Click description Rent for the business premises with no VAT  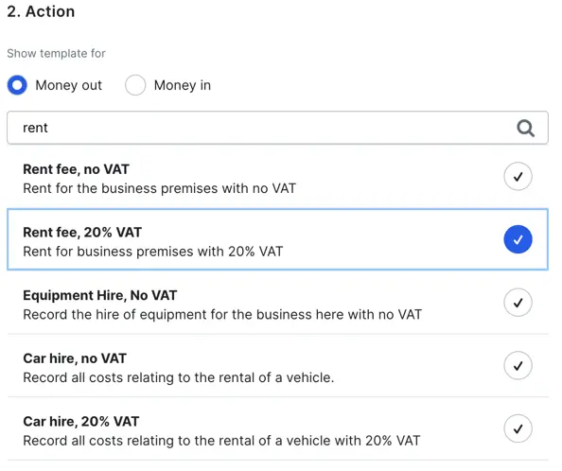pos(160,188)
